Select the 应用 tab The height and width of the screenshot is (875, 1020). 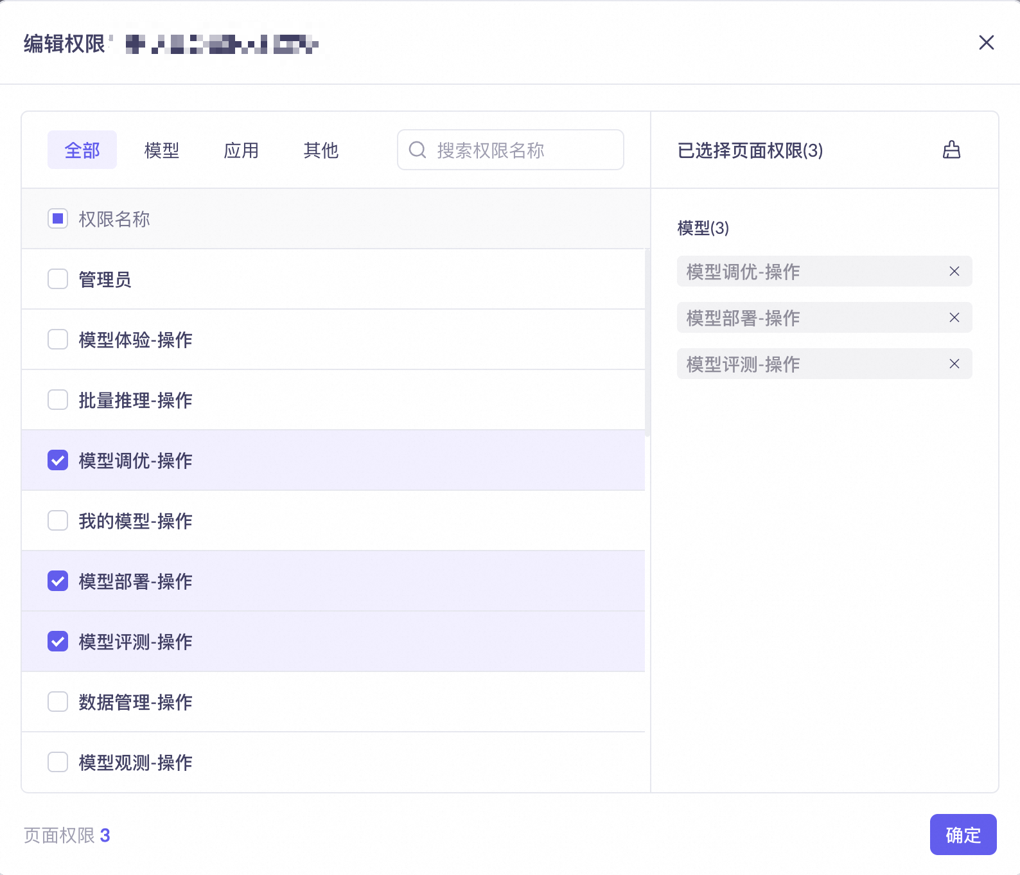(x=242, y=150)
